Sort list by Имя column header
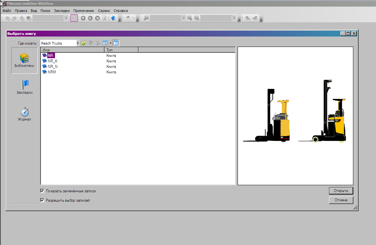The height and width of the screenshot is (245, 376). (x=72, y=50)
